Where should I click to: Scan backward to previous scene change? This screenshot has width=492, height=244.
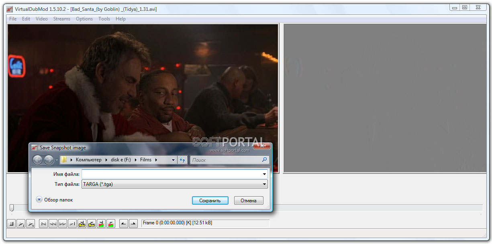click(101, 224)
